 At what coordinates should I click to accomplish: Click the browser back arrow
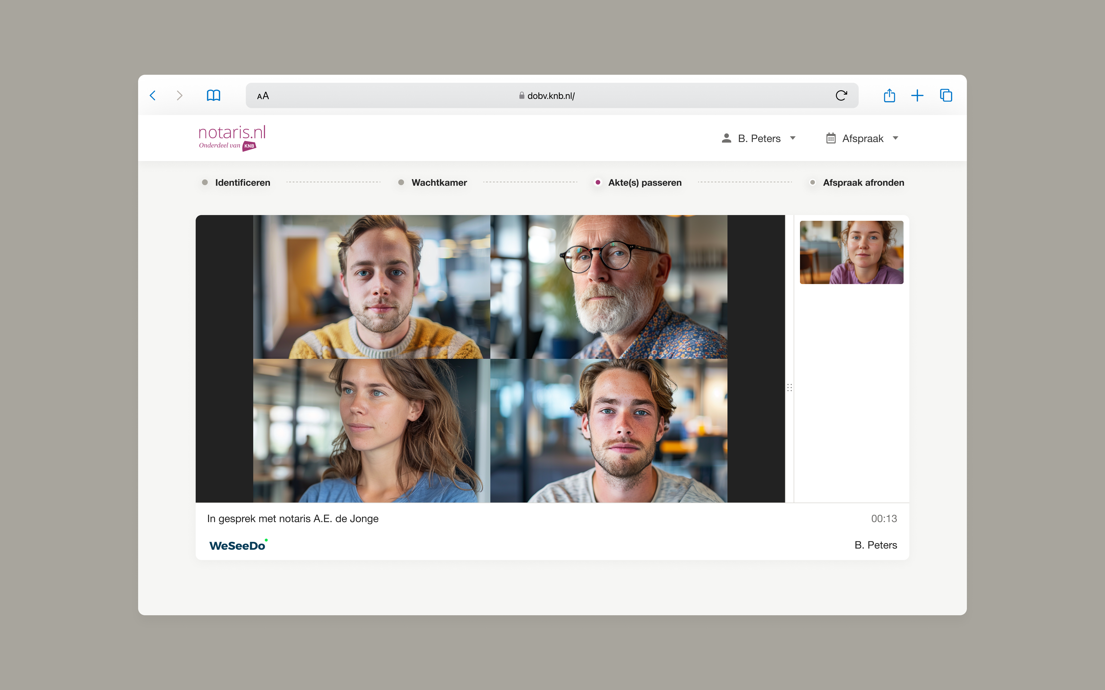[153, 95]
